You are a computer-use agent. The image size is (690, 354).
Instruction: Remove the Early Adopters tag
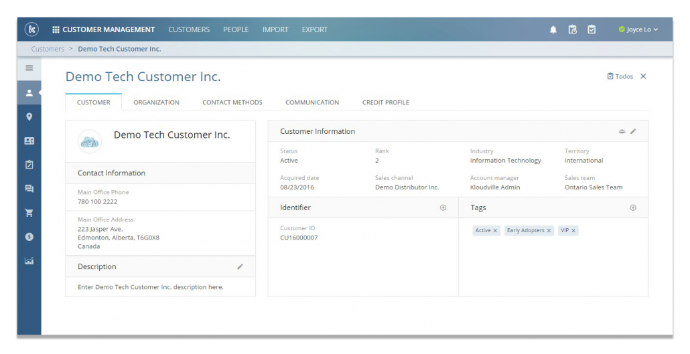pyautogui.click(x=549, y=230)
